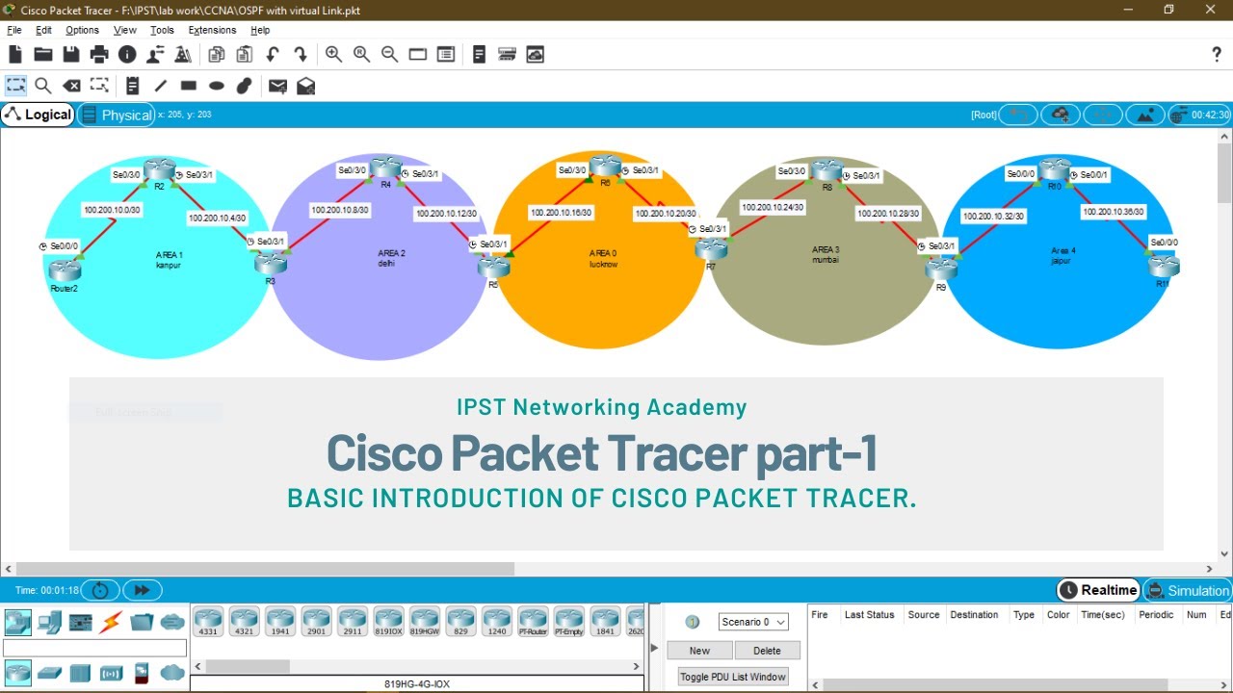Open a file using the folder icon
Viewport: 1233px width, 693px height.
click(x=43, y=55)
